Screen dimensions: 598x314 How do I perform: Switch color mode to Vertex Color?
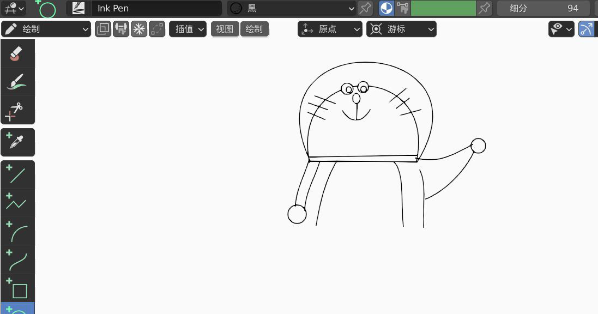tap(402, 8)
